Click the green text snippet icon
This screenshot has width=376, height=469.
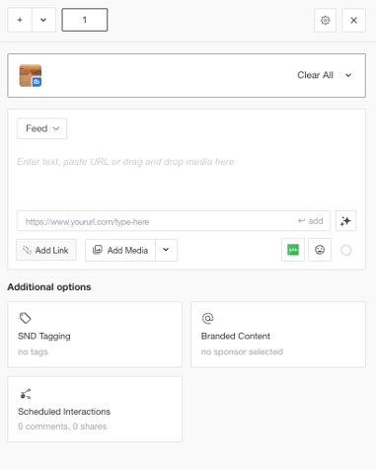click(x=293, y=250)
